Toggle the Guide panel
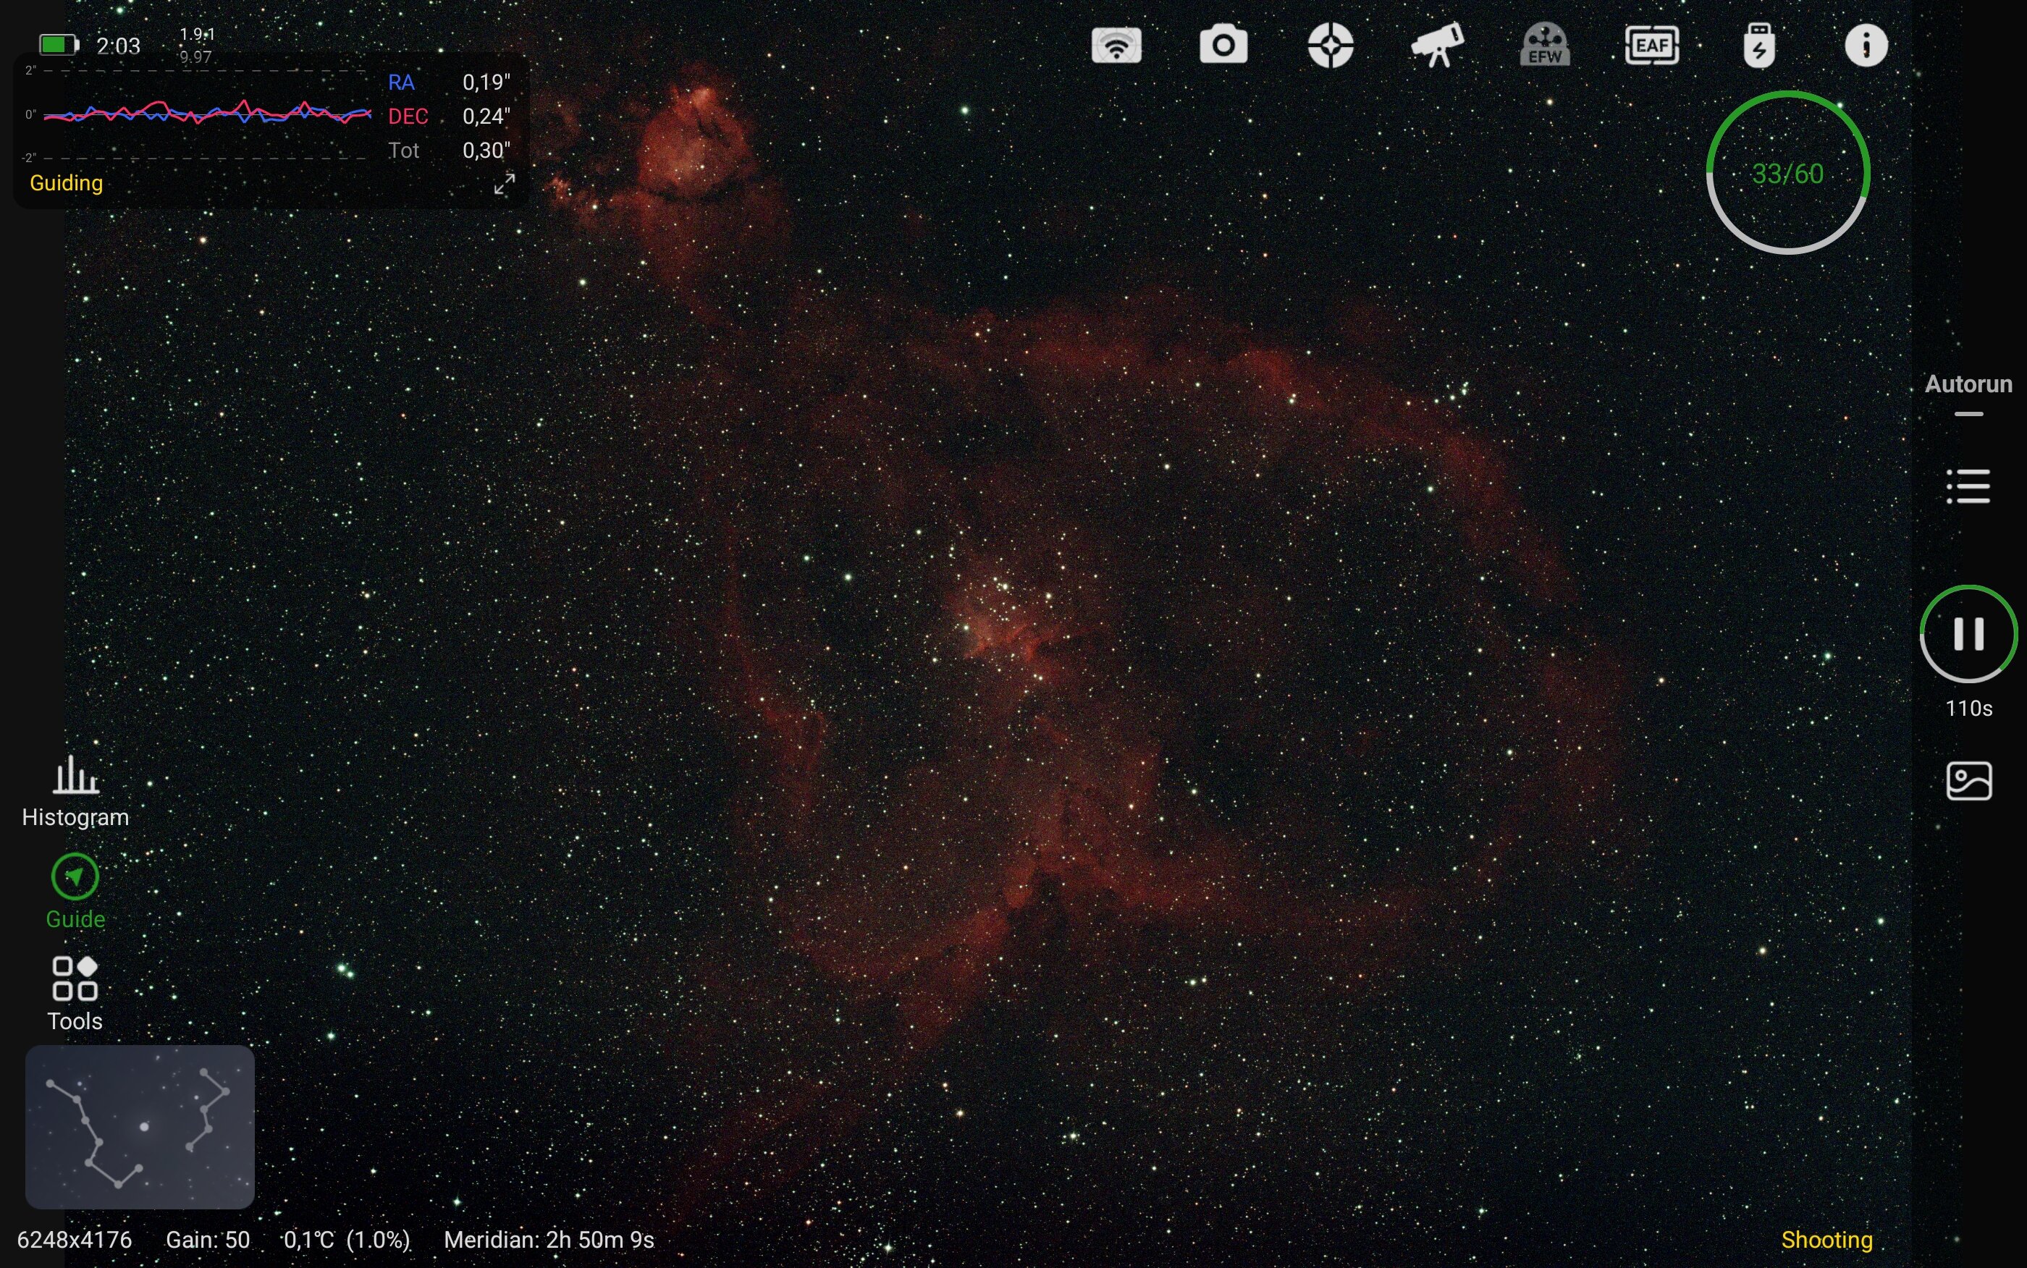 tap(75, 891)
